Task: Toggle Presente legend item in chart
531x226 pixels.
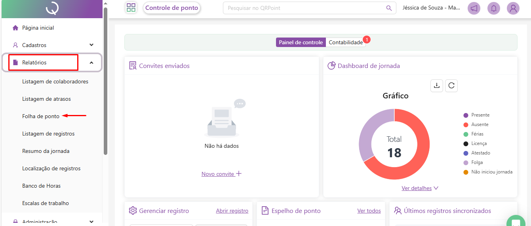Action: coord(480,115)
